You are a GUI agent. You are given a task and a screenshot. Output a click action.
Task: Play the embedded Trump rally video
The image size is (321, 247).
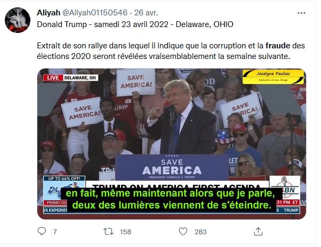coord(172,144)
